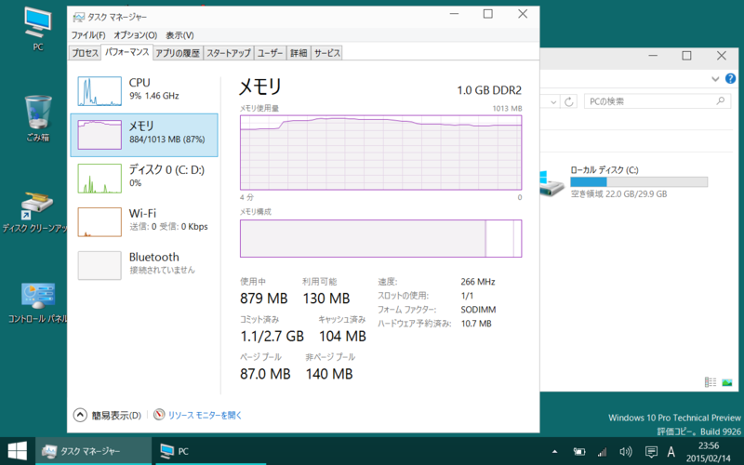Click the Windows Start button

coord(18,451)
